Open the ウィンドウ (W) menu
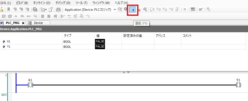Image resolution: width=248 pixels, height=101 pixels. (x=101, y=3)
